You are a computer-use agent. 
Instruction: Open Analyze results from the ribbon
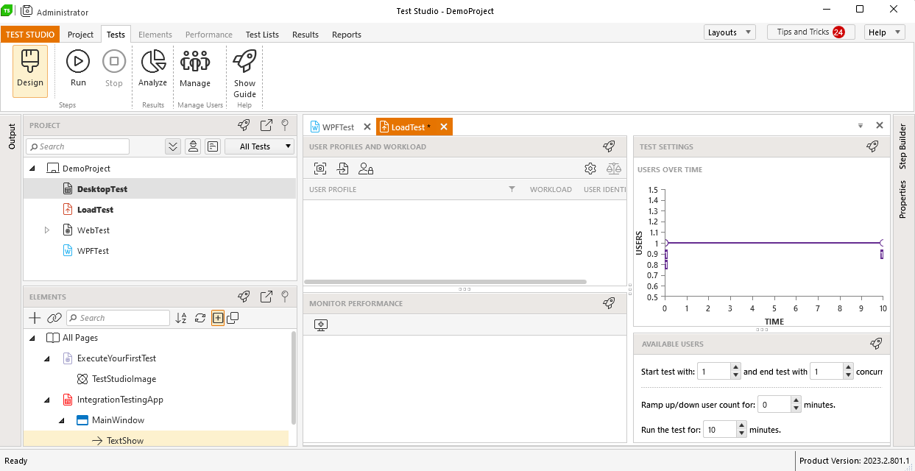[152, 71]
